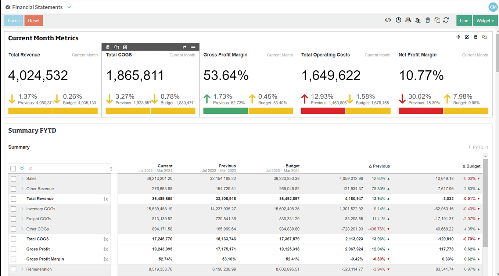Check the checkbox for the Sales row
Viewport: 499px width, 276px height.
[x=13, y=179]
